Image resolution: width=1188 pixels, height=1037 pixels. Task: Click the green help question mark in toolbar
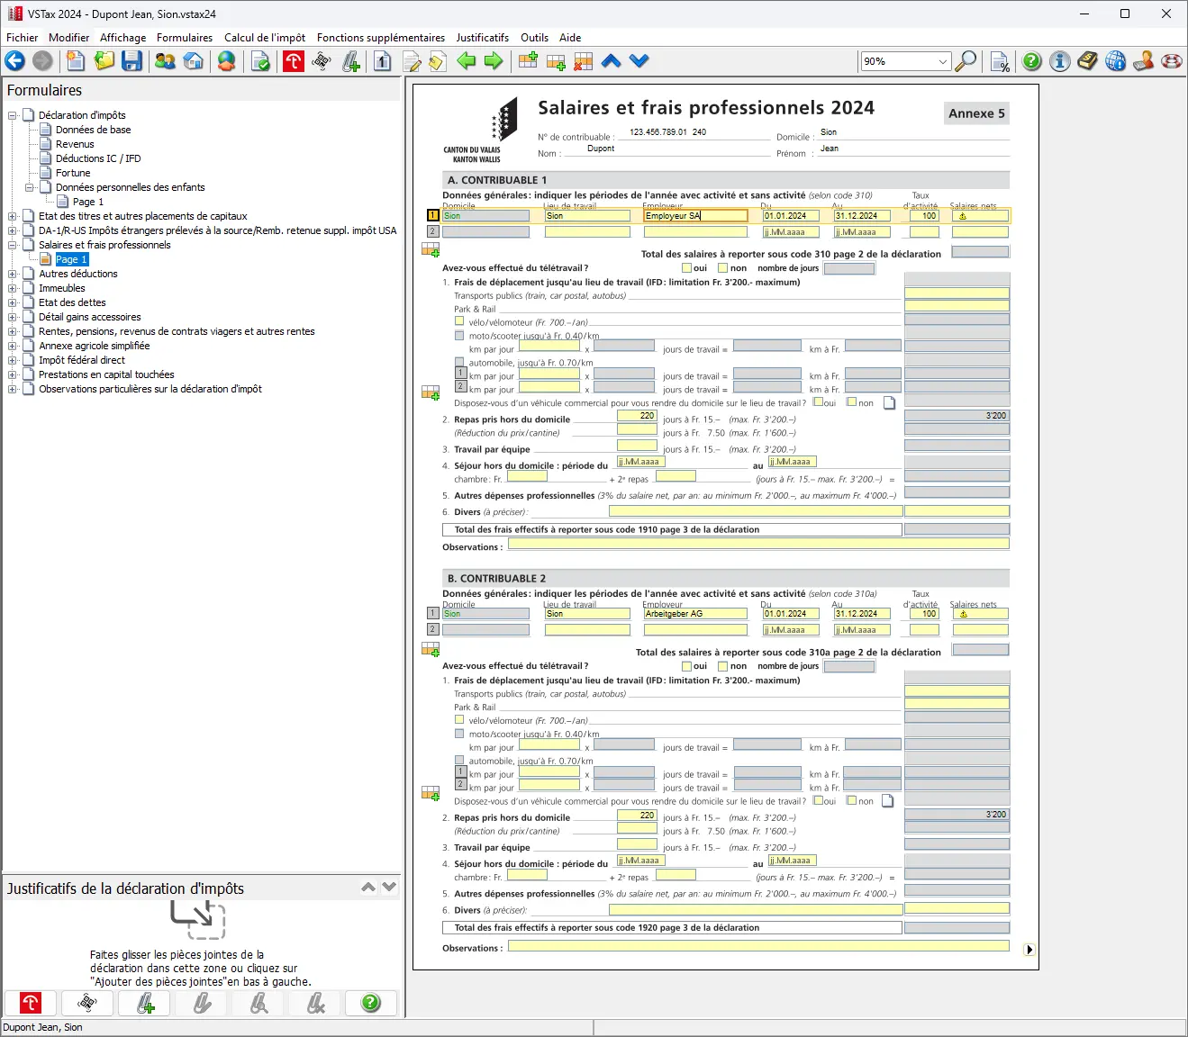tap(1032, 61)
